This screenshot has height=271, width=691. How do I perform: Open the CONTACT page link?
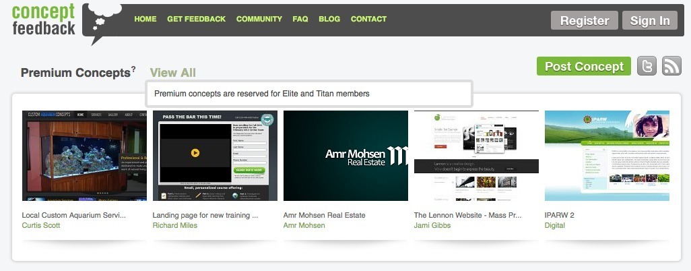368,19
